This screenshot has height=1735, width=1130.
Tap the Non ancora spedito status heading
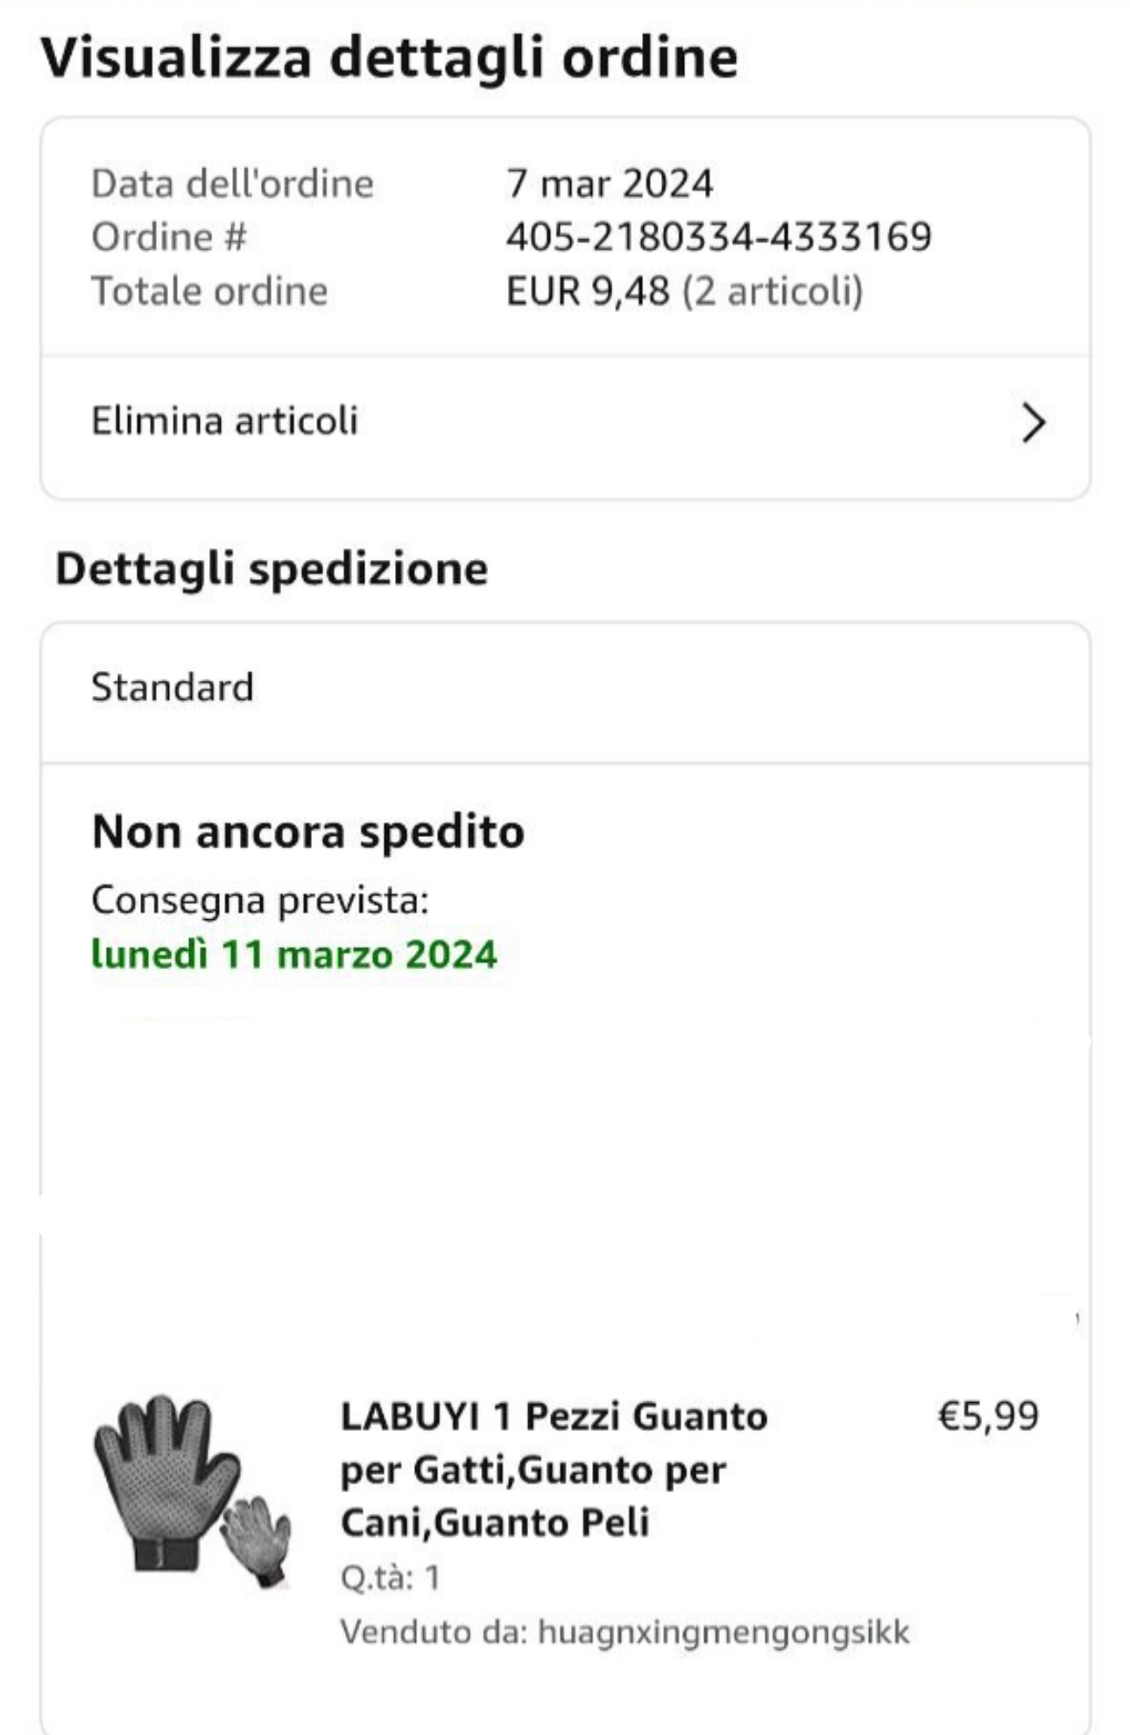[308, 831]
